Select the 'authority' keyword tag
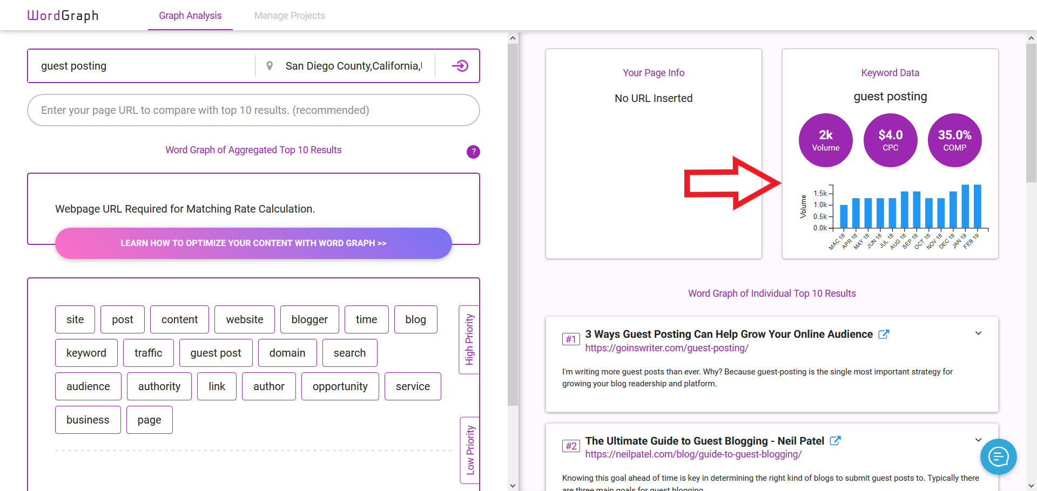Viewport: 1037px width, 491px height. click(x=159, y=386)
